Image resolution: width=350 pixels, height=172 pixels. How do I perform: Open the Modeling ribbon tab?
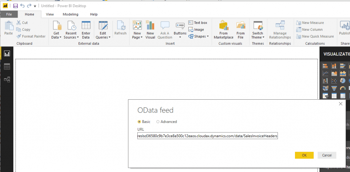click(x=70, y=14)
